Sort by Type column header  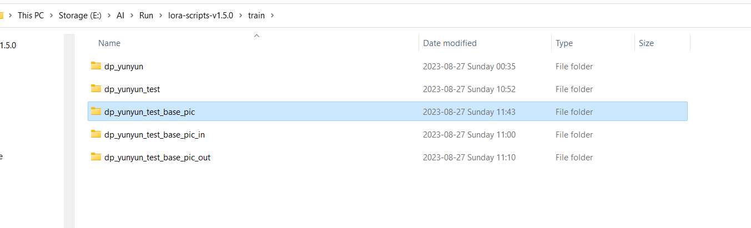pos(564,43)
